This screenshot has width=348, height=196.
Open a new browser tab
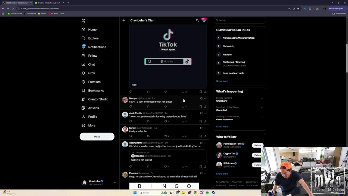point(68,3)
